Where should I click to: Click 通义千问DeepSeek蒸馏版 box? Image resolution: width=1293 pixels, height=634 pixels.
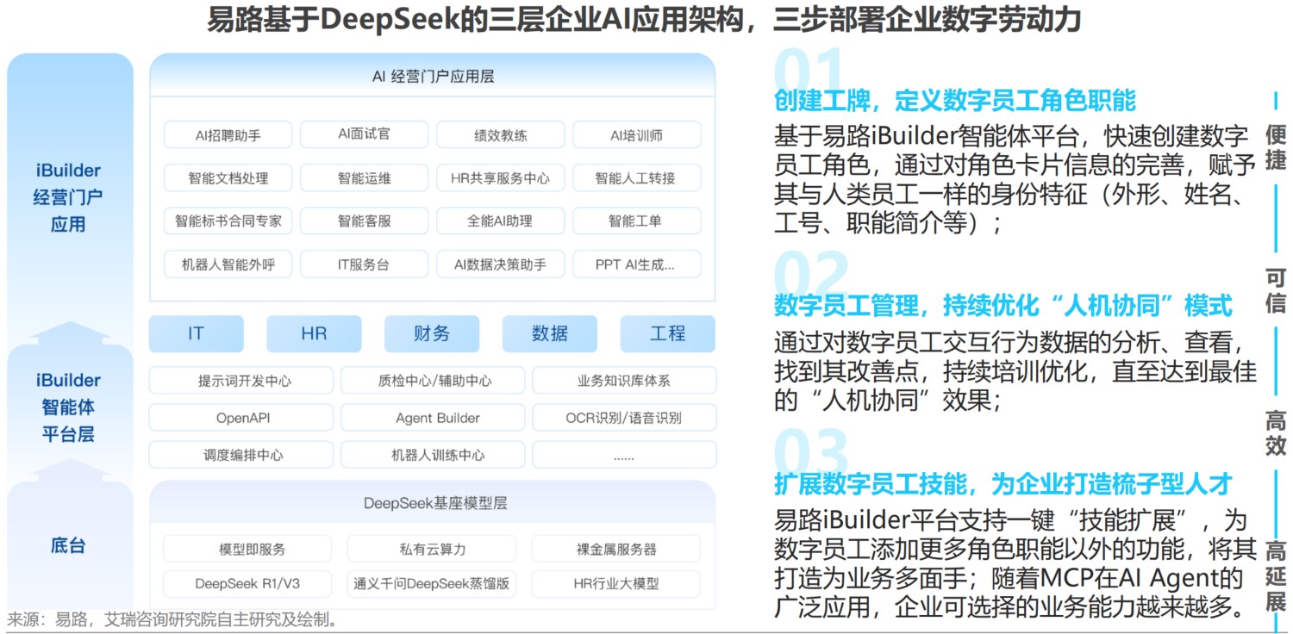pyautogui.click(x=432, y=583)
